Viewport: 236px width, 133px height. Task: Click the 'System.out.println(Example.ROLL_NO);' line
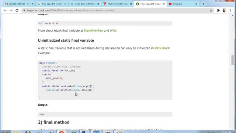pyautogui.click(x=70, y=90)
